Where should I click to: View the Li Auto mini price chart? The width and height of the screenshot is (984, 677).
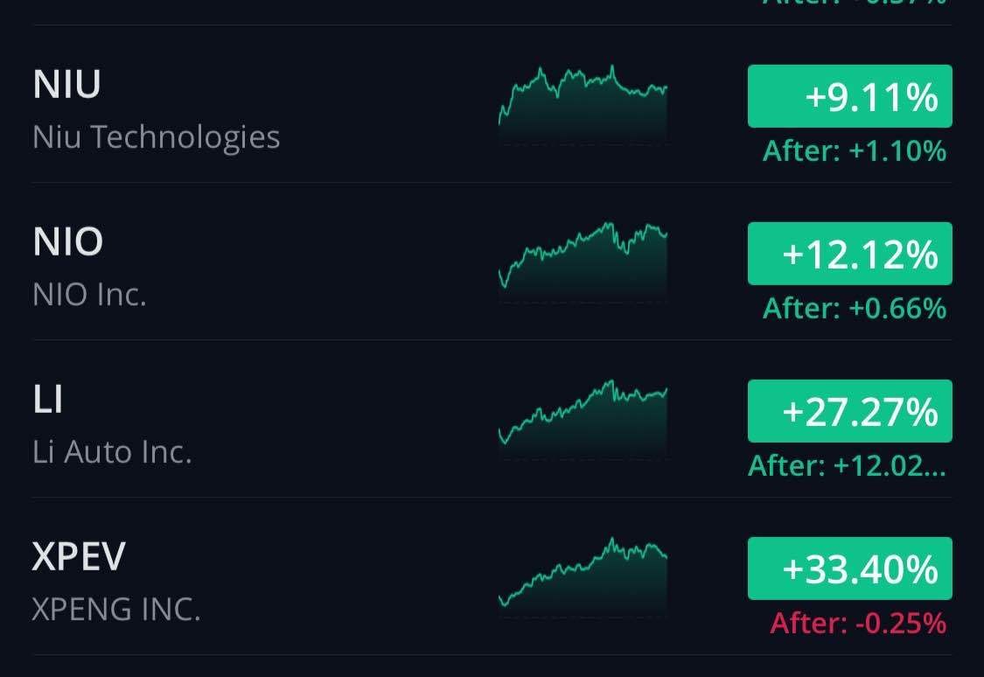(x=583, y=418)
